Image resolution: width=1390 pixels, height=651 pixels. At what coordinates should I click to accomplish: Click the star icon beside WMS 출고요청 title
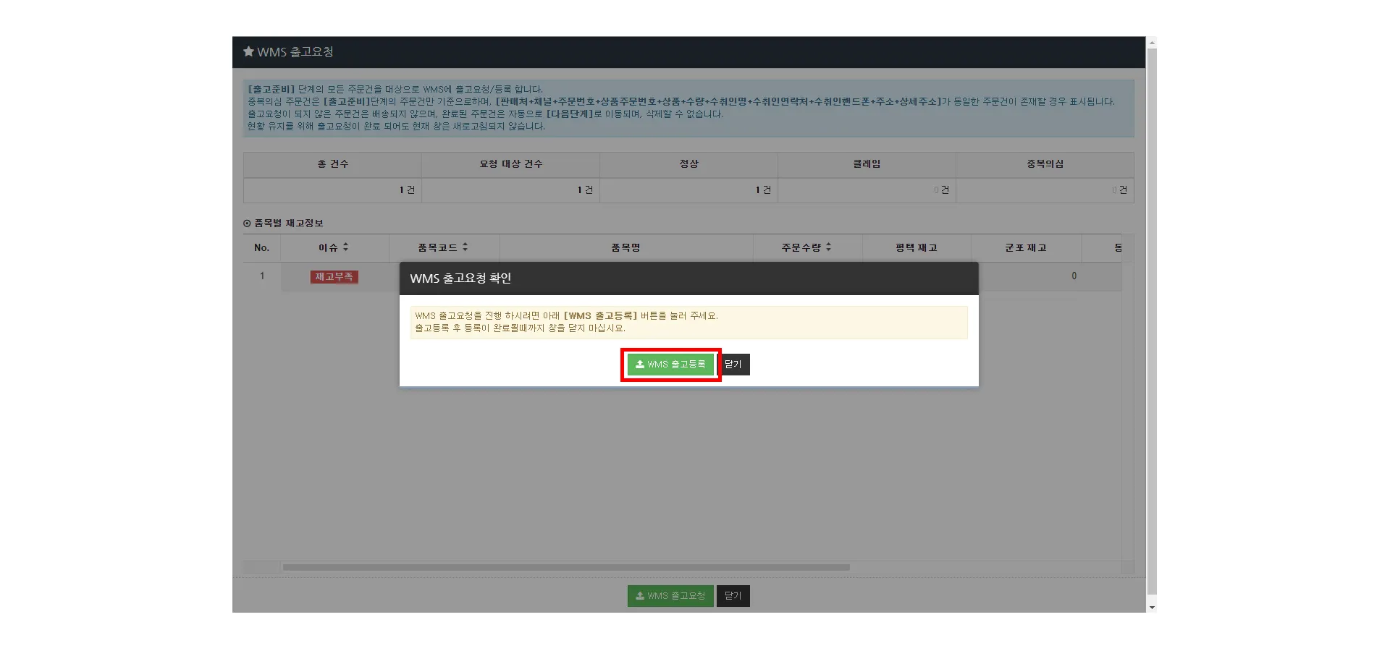(x=248, y=51)
